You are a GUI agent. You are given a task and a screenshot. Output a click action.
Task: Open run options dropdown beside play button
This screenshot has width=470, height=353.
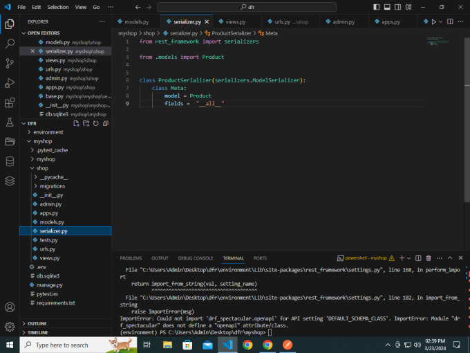point(441,21)
